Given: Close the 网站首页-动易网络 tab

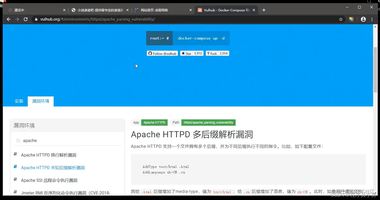Looking at the screenshot, I should 191,10.
